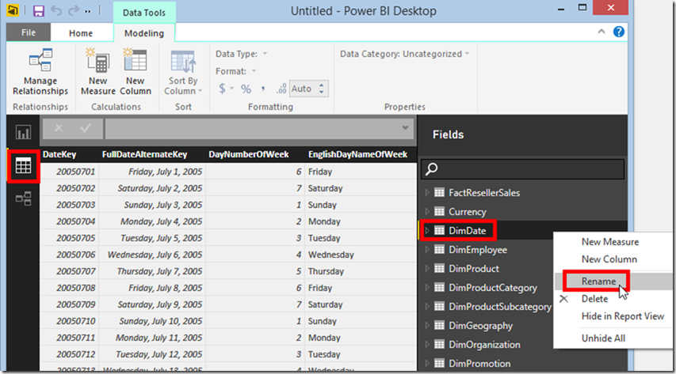Expand the formula bar dropdown arrow
The height and width of the screenshot is (374, 676).
point(405,128)
